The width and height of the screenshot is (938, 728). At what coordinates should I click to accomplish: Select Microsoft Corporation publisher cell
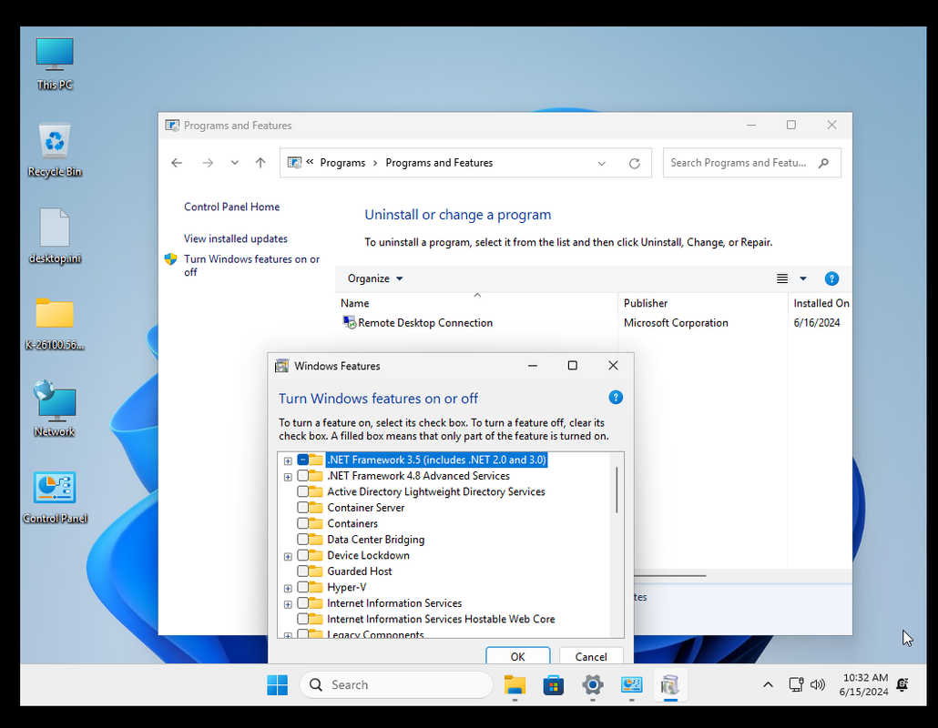coord(676,323)
